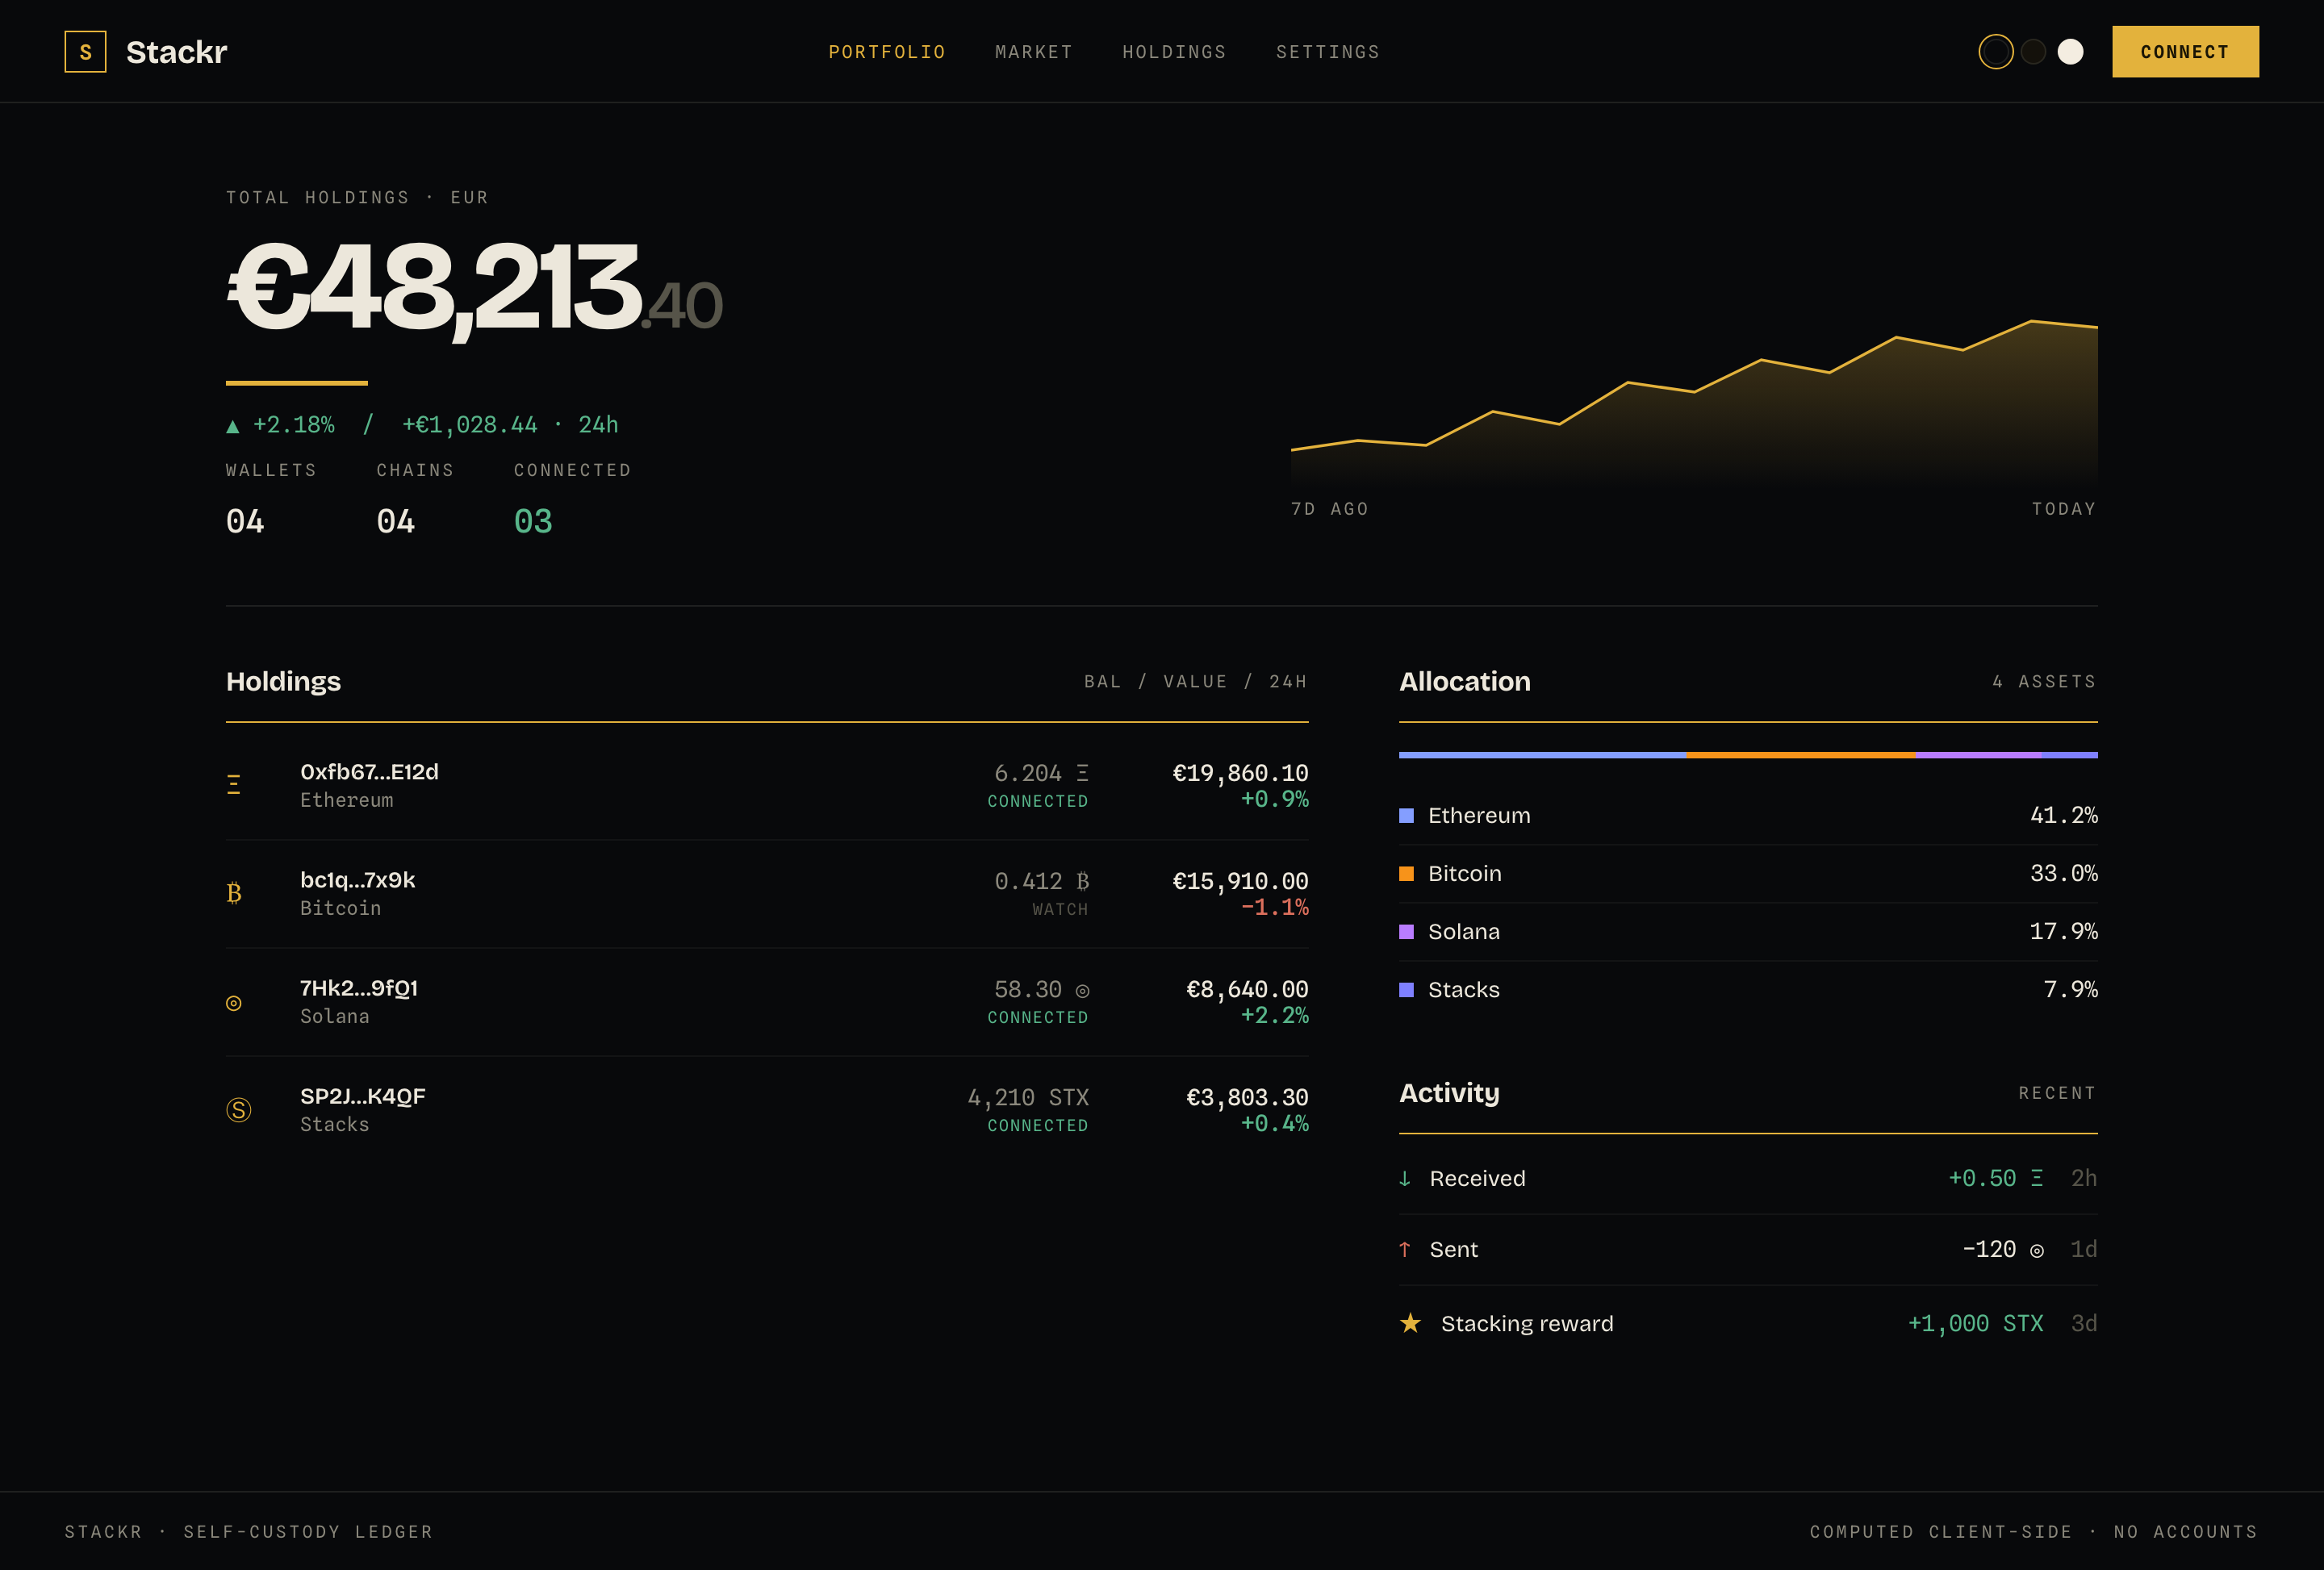Click the TODAY chart label
2324x1570 pixels.
coord(2064,509)
